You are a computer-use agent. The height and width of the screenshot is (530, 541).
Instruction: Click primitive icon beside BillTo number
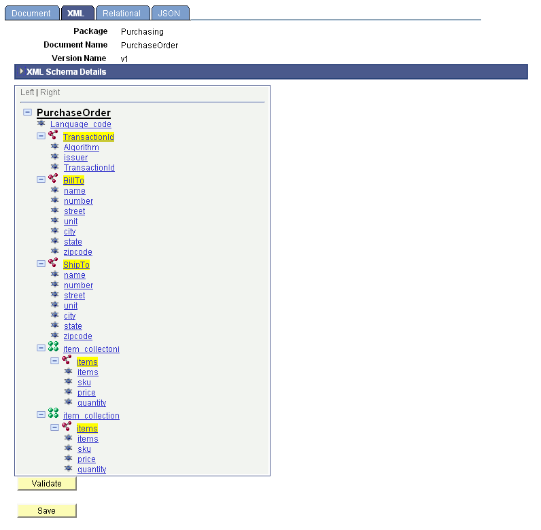click(x=54, y=200)
